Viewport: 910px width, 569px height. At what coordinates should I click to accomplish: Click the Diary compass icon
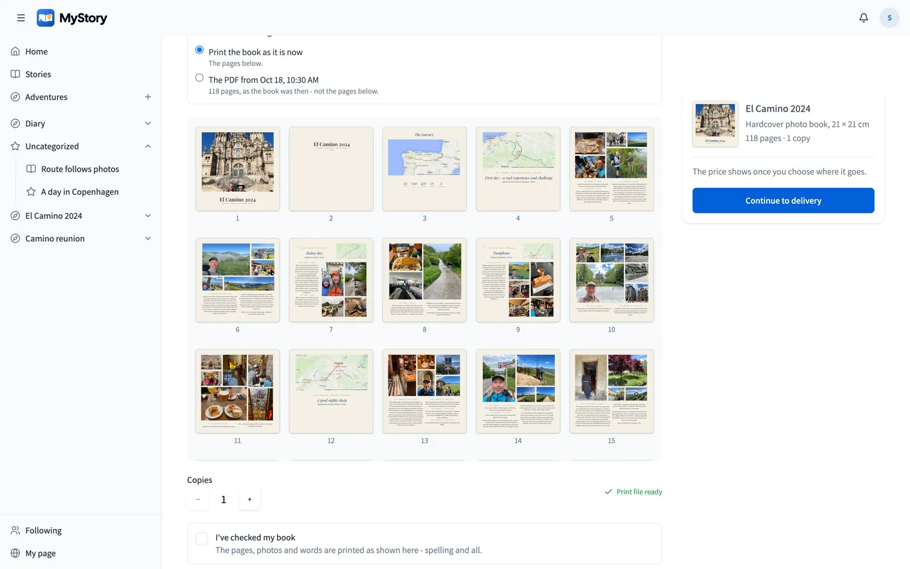point(15,123)
